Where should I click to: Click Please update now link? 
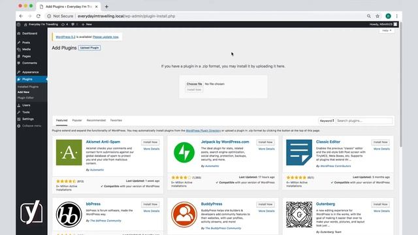pos(106,37)
